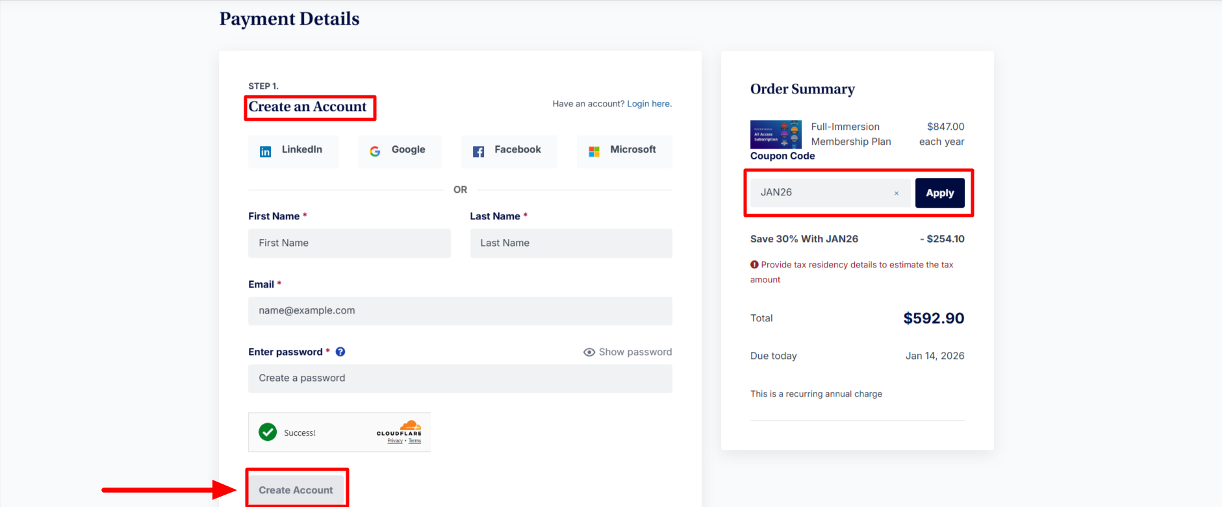Click the Create Account button

click(296, 490)
